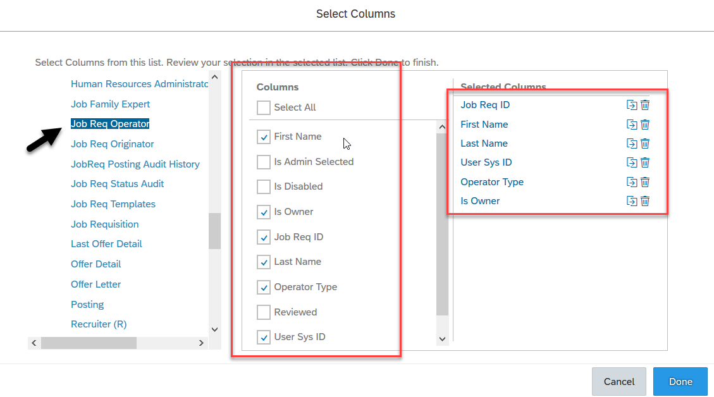The image size is (714, 397).
Task: Open Human Resources Administrator category
Action: pos(139,84)
